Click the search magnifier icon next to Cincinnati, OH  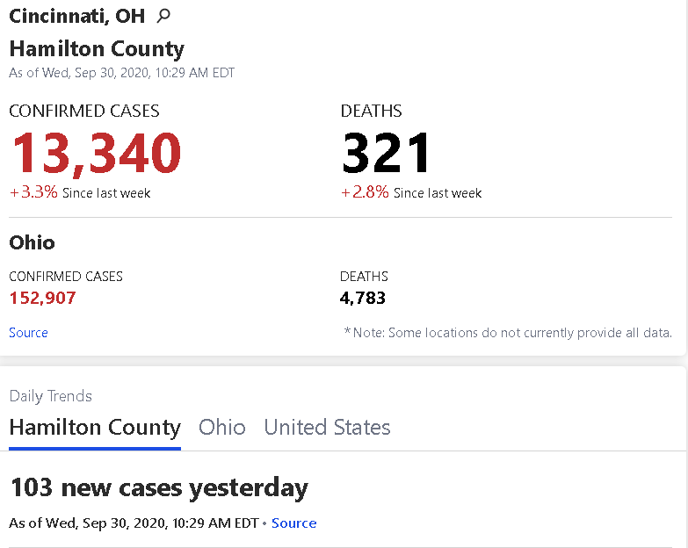tap(163, 16)
